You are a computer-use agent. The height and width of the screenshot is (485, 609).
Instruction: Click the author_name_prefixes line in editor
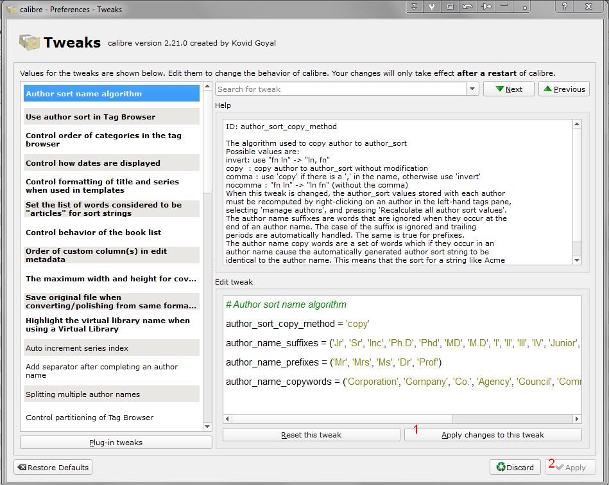pyautogui.click(x=334, y=362)
